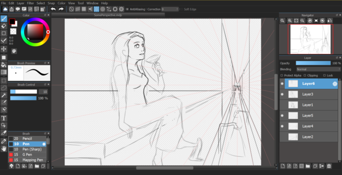Add a layer folder in Layer panel
The height and width of the screenshot is (175, 342).
click(x=308, y=166)
